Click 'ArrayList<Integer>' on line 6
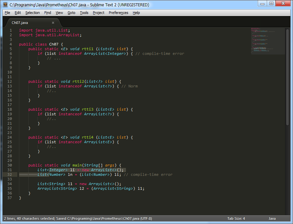 (x=105, y=54)
